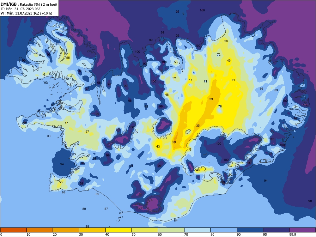Click the humidity value 43 on map

pos(158,147)
